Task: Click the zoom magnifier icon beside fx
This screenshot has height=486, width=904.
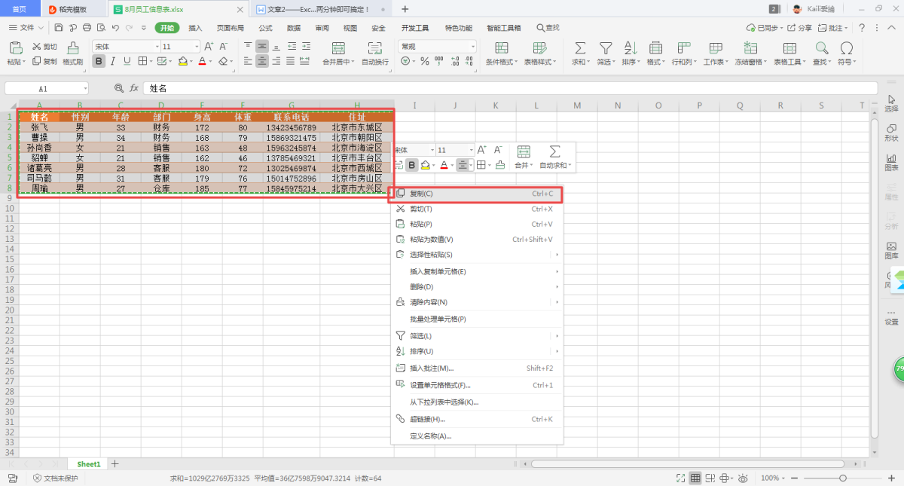Action: point(118,88)
